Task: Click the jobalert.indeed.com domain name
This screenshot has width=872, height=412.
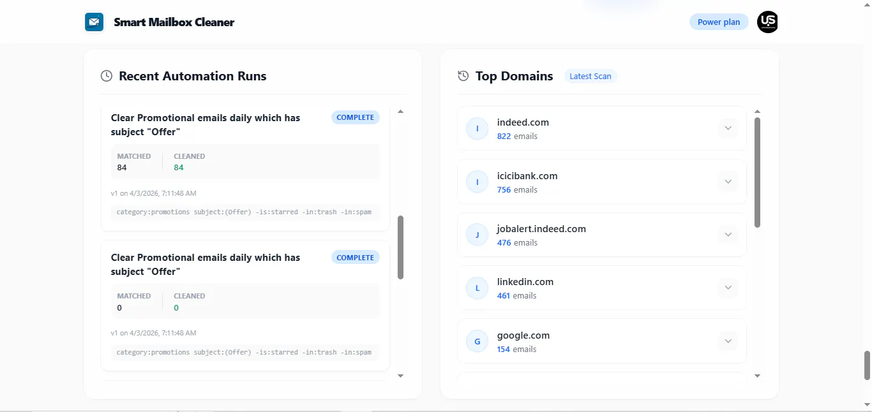Action: click(x=541, y=229)
